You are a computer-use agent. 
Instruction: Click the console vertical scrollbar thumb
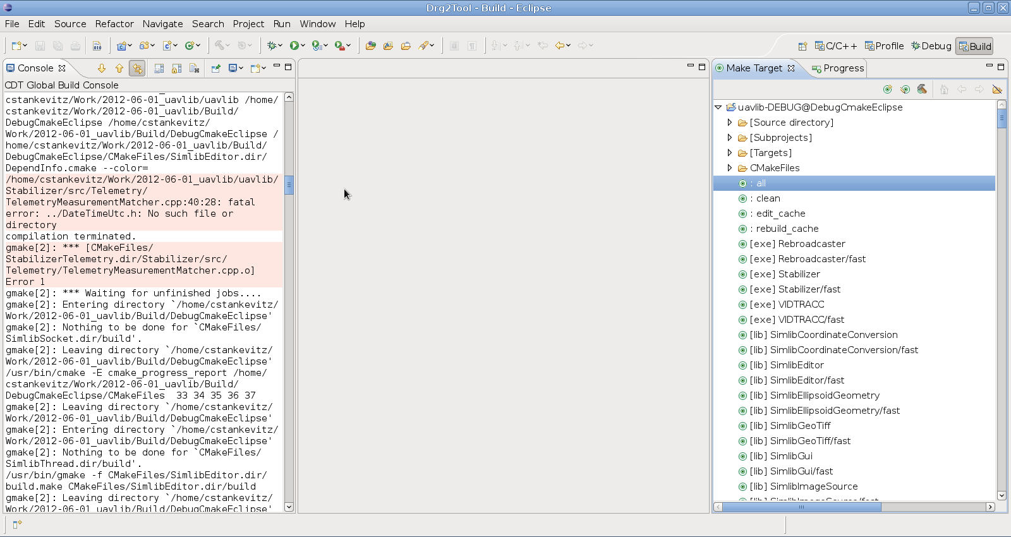click(x=289, y=185)
